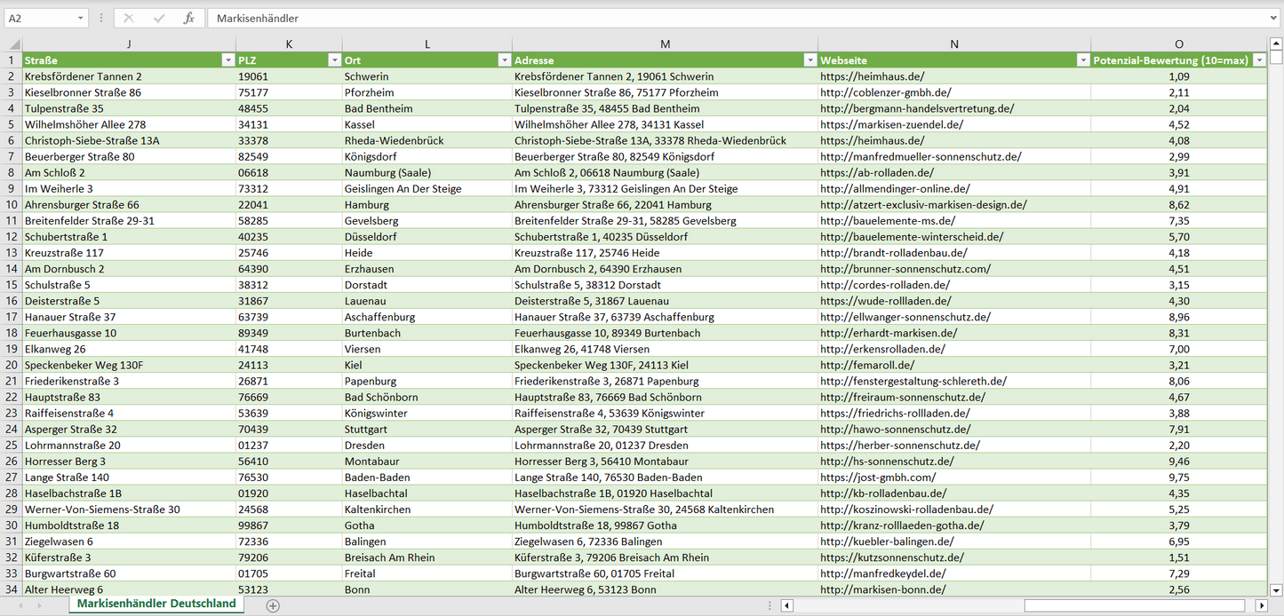Open the Webseite column filter dropdown
This screenshot has width=1284, height=616.
coord(1082,60)
